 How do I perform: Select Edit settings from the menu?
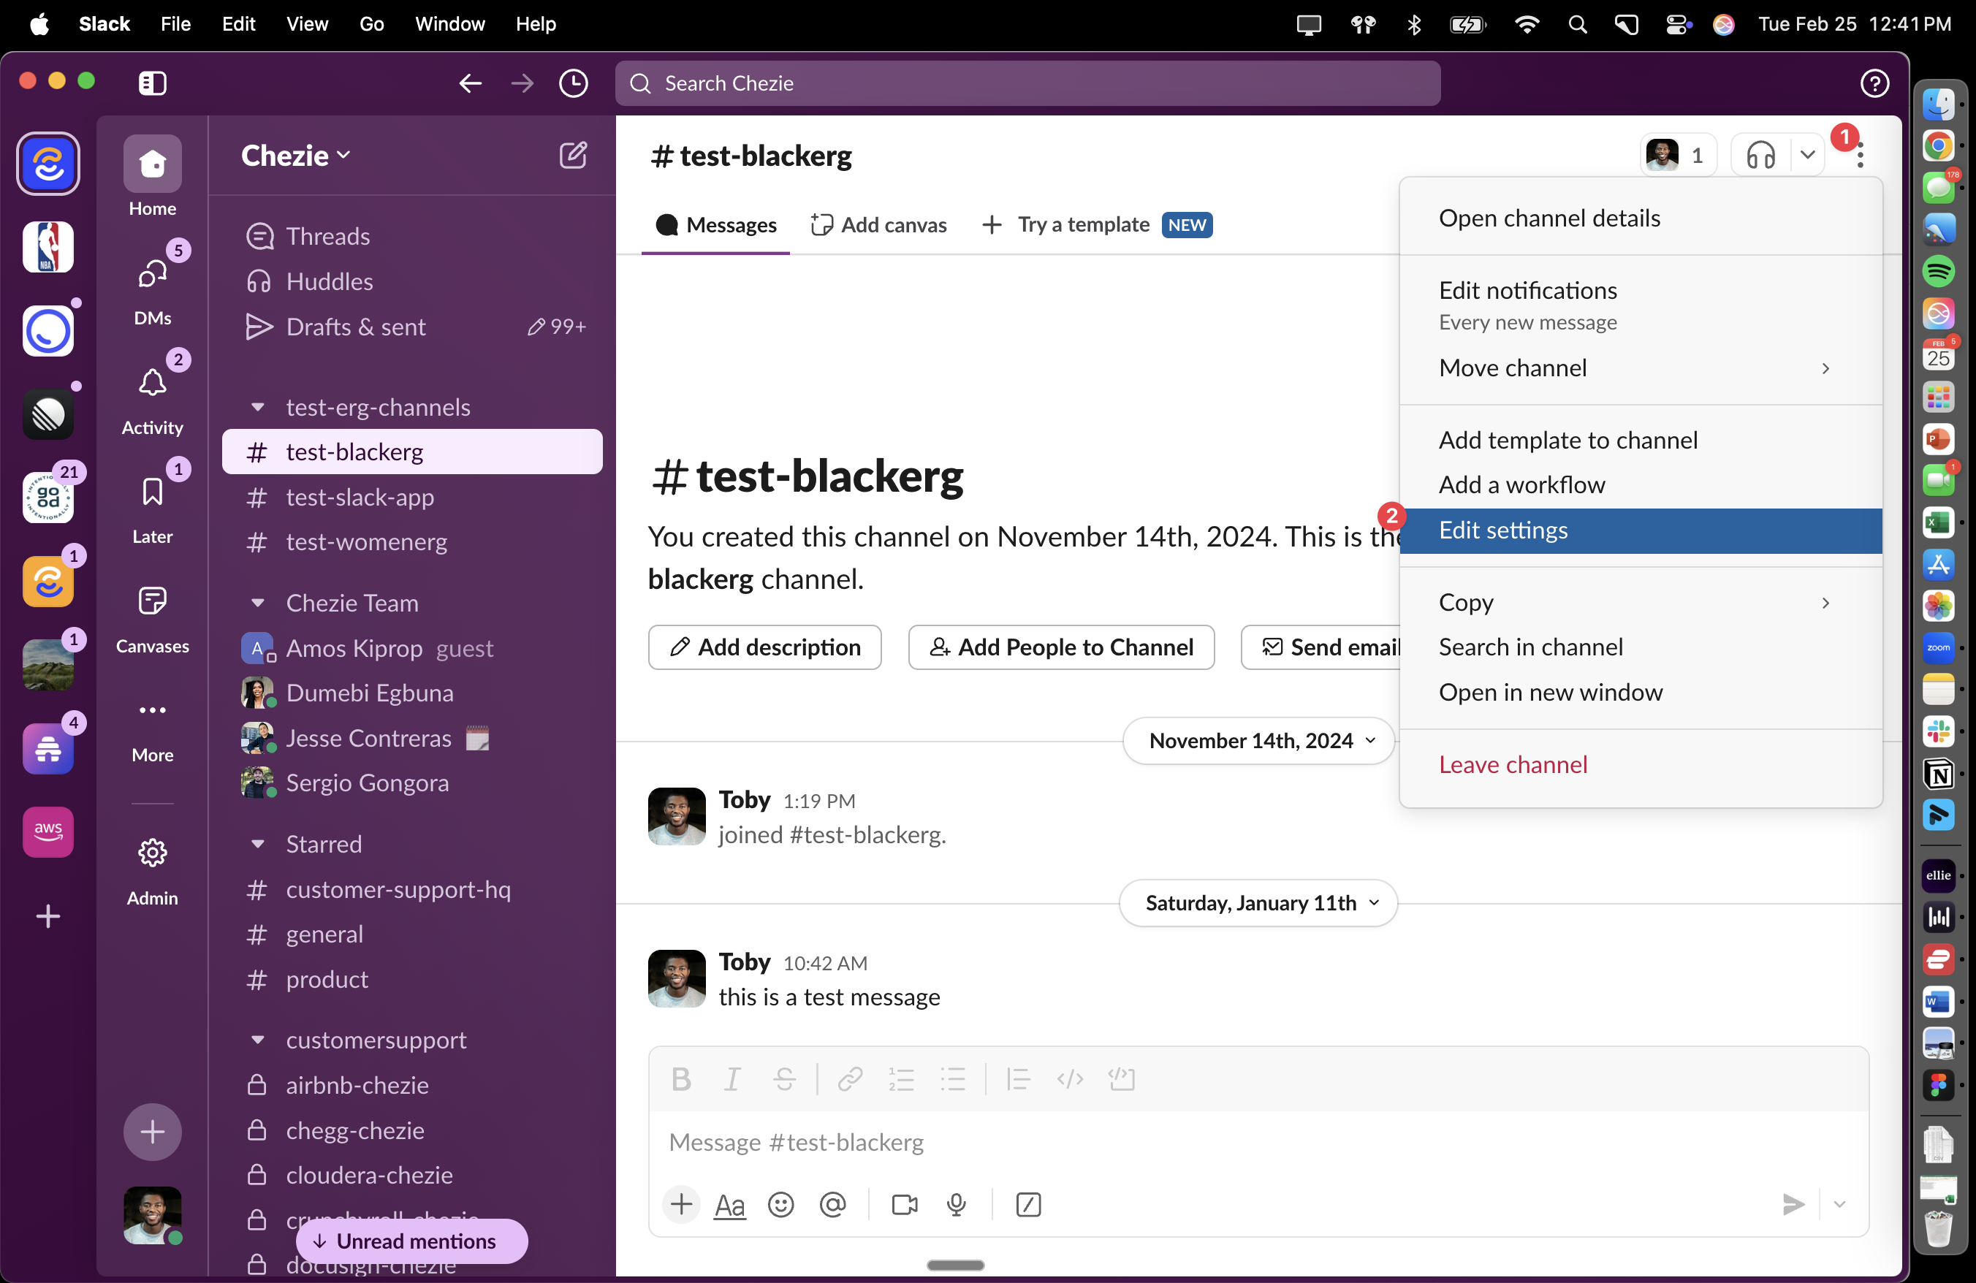(1502, 530)
